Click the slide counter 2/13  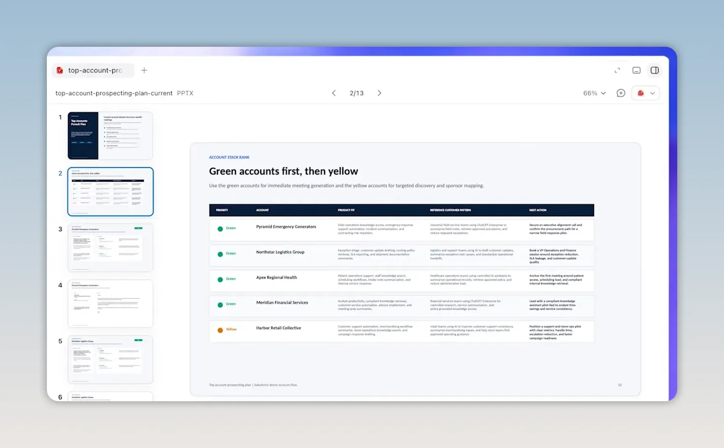point(357,93)
